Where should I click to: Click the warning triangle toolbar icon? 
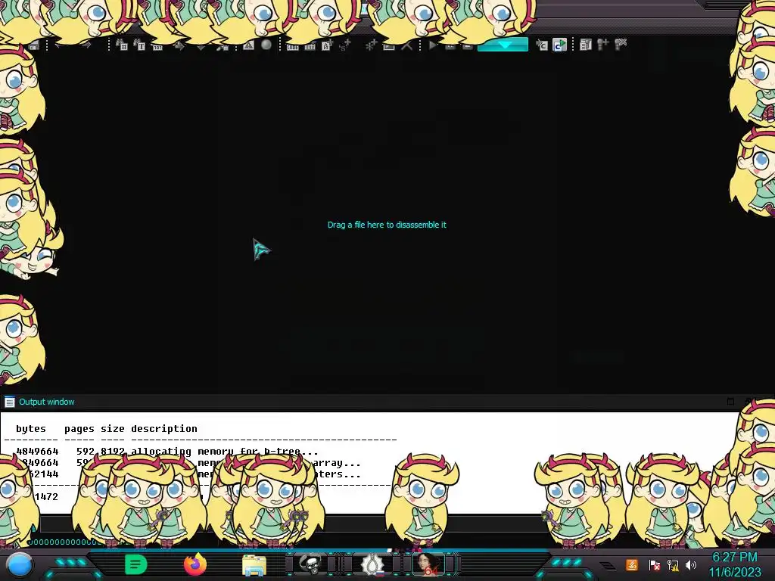(x=248, y=45)
